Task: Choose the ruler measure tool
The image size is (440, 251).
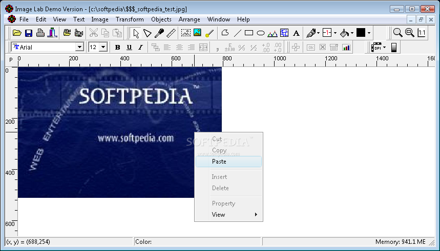Action: 171,33
